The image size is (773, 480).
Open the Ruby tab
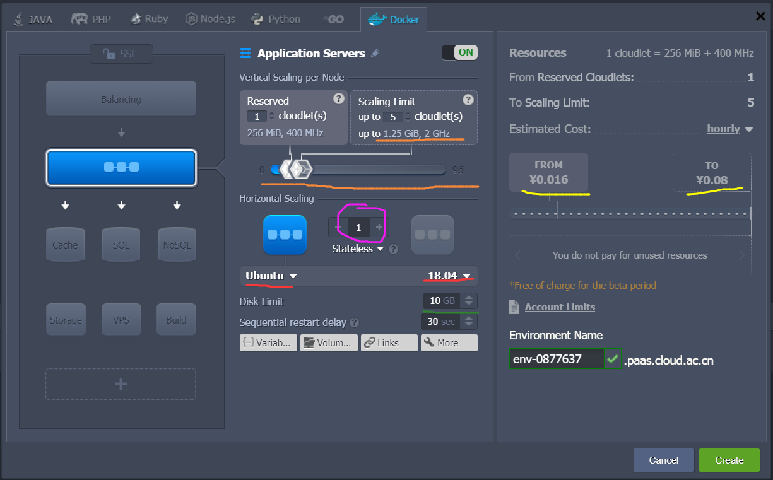click(x=150, y=19)
